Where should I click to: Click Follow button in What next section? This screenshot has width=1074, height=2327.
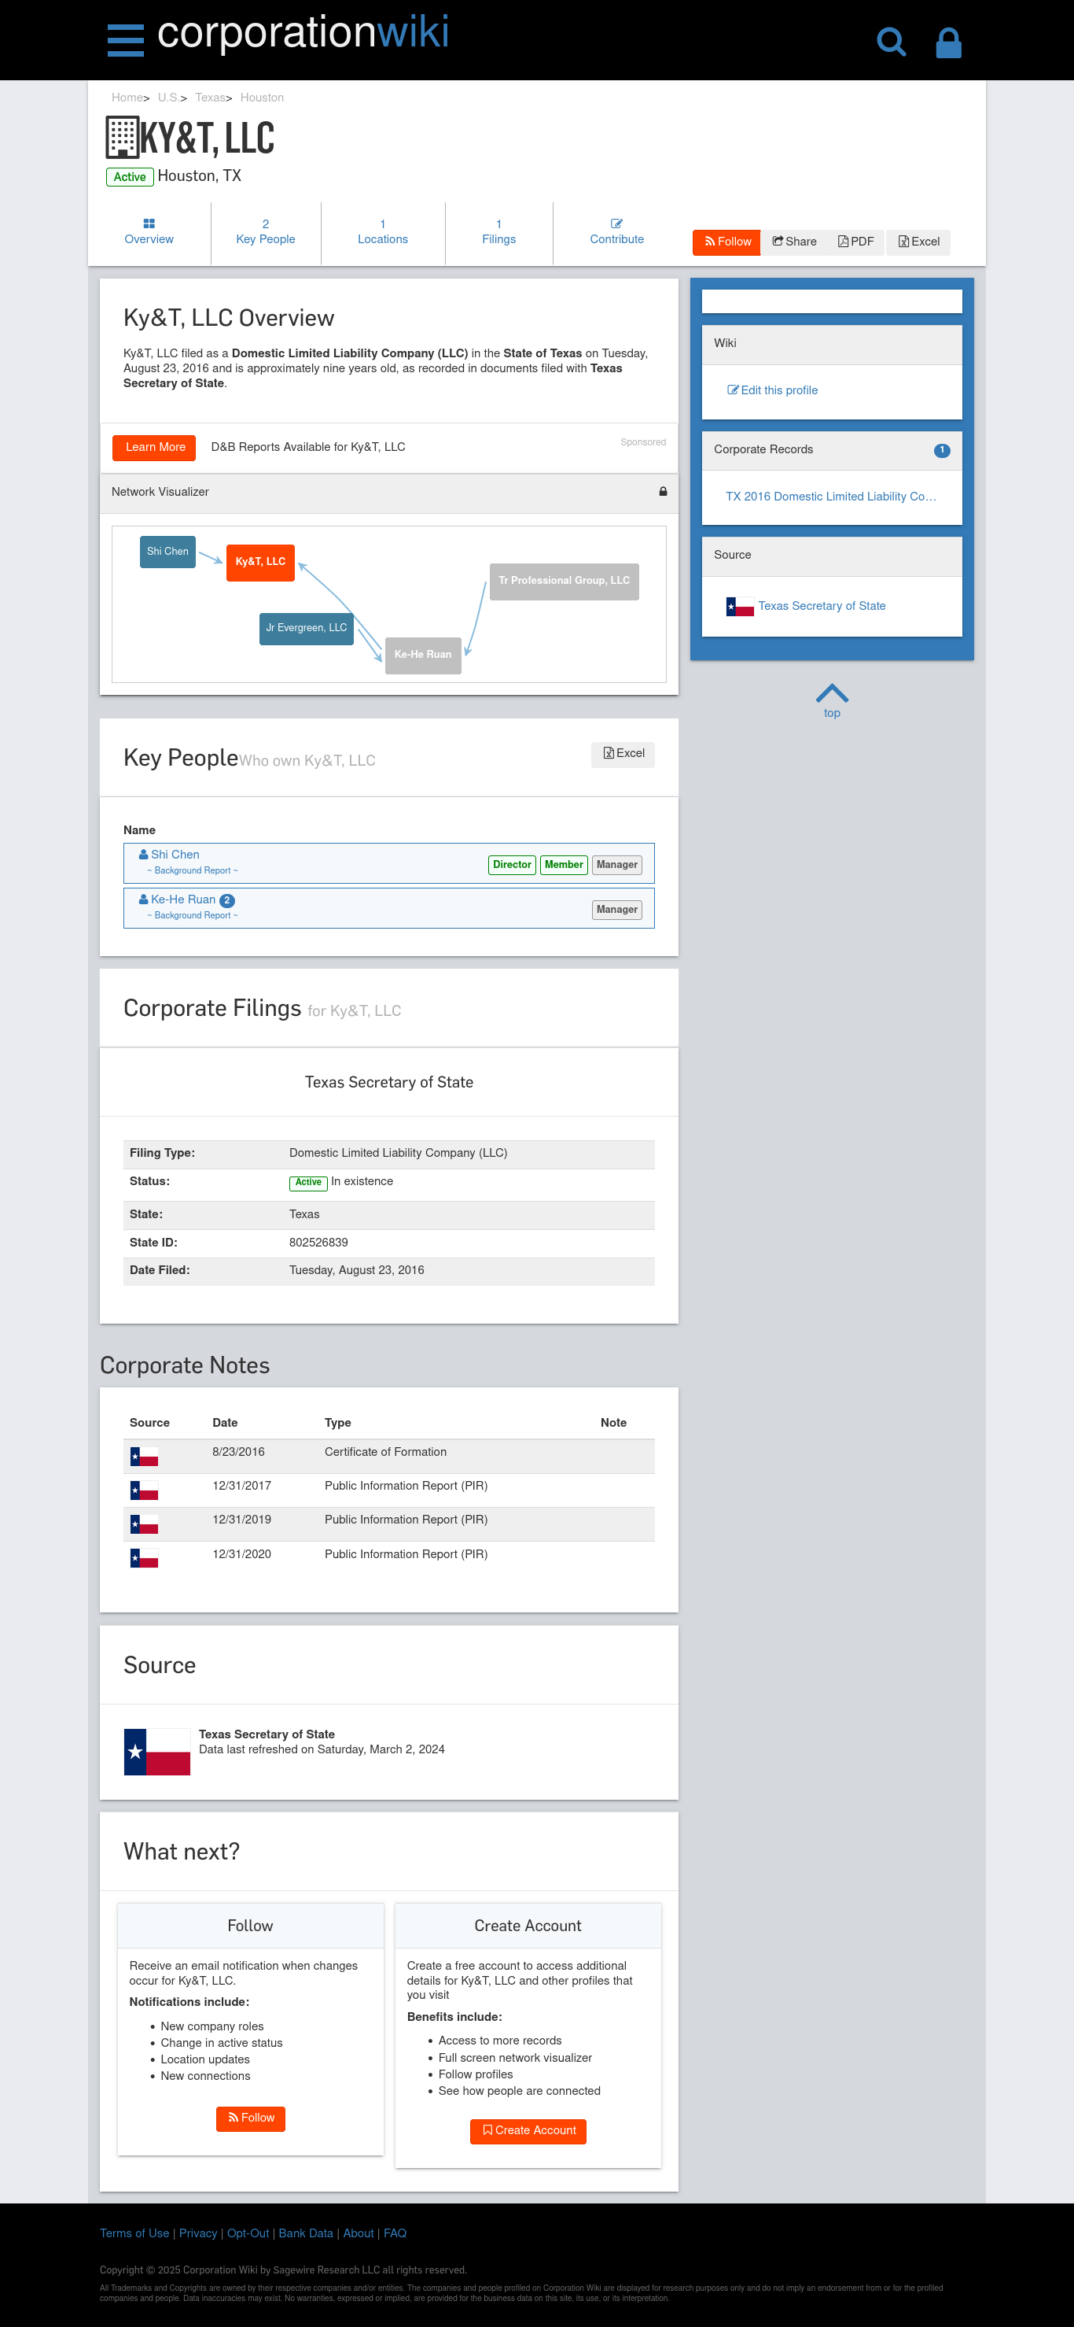pos(250,2119)
